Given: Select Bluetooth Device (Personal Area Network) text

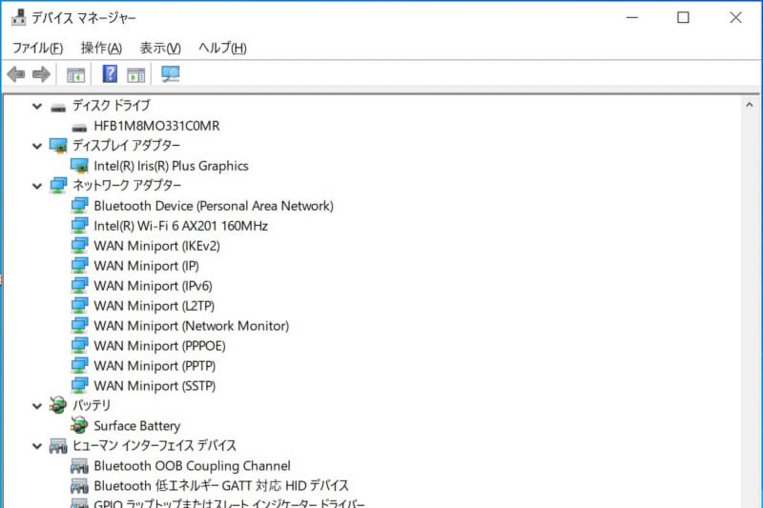Looking at the screenshot, I should [x=214, y=206].
